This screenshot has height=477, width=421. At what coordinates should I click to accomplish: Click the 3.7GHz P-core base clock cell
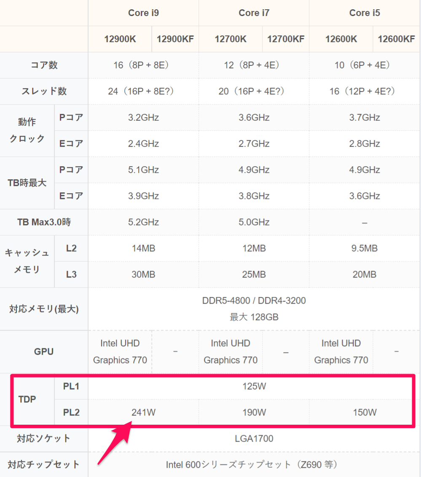(365, 117)
